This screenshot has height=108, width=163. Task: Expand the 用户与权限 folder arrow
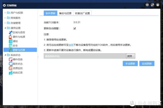[5, 13]
